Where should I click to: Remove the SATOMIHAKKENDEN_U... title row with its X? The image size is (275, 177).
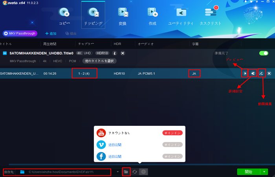point(269,74)
